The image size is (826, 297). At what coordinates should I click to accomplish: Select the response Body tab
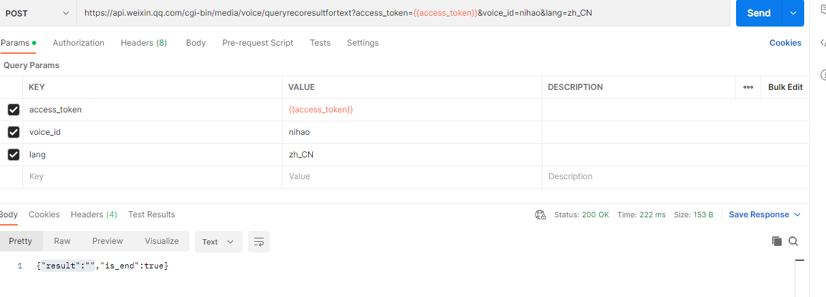point(9,215)
